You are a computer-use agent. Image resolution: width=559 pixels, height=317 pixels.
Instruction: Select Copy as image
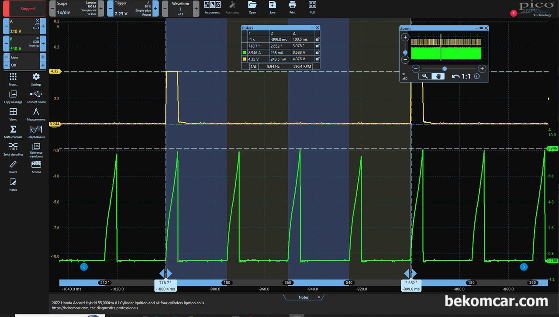click(x=13, y=96)
